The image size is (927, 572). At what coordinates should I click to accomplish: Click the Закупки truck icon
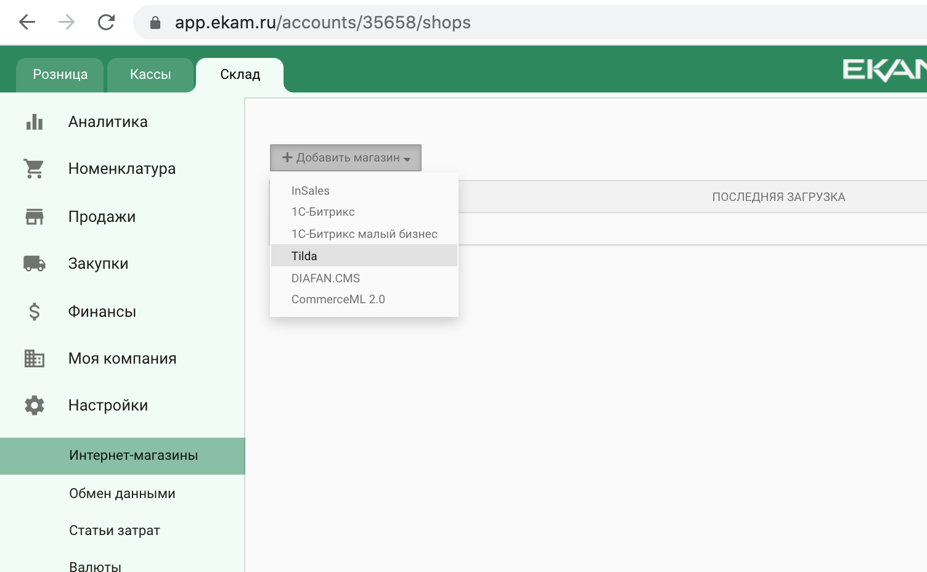(35, 263)
